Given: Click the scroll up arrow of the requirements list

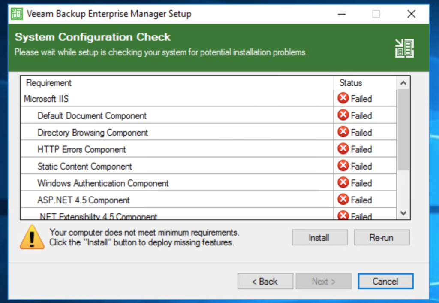Looking at the screenshot, I should pyautogui.click(x=403, y=83).
